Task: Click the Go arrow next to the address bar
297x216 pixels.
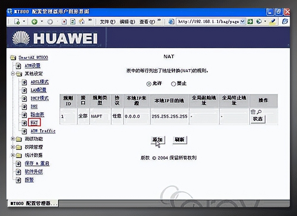Action: (x=251, y=21)
